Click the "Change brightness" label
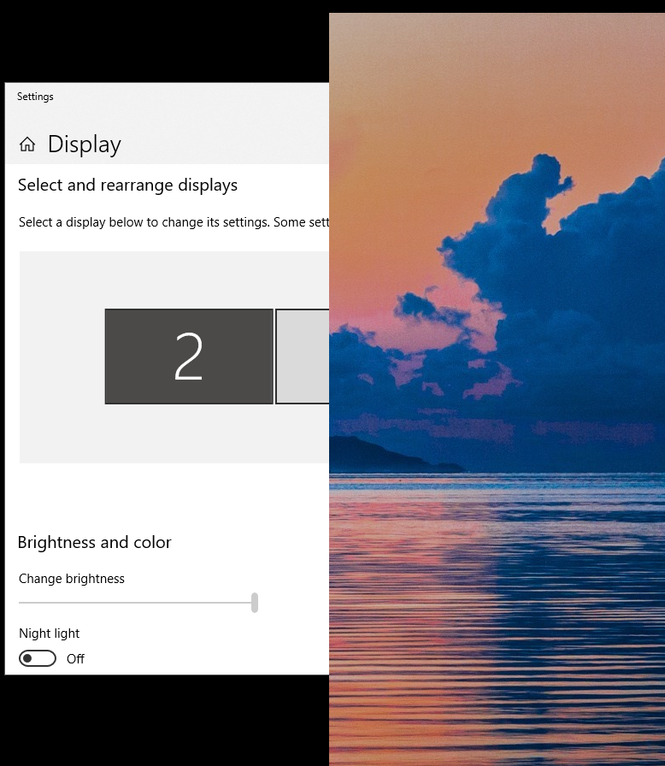This screenshot has height=766, width=665. click(x=72, y=579)
